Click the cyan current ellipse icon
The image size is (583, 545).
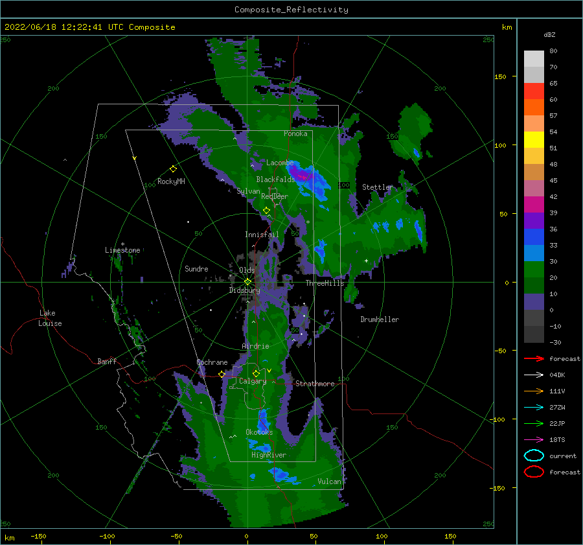coord(534,456)
